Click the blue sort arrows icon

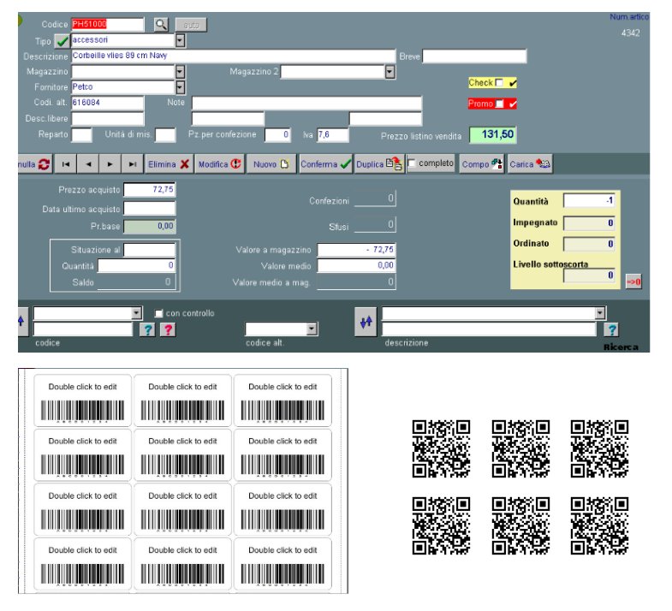click(366, 322)
